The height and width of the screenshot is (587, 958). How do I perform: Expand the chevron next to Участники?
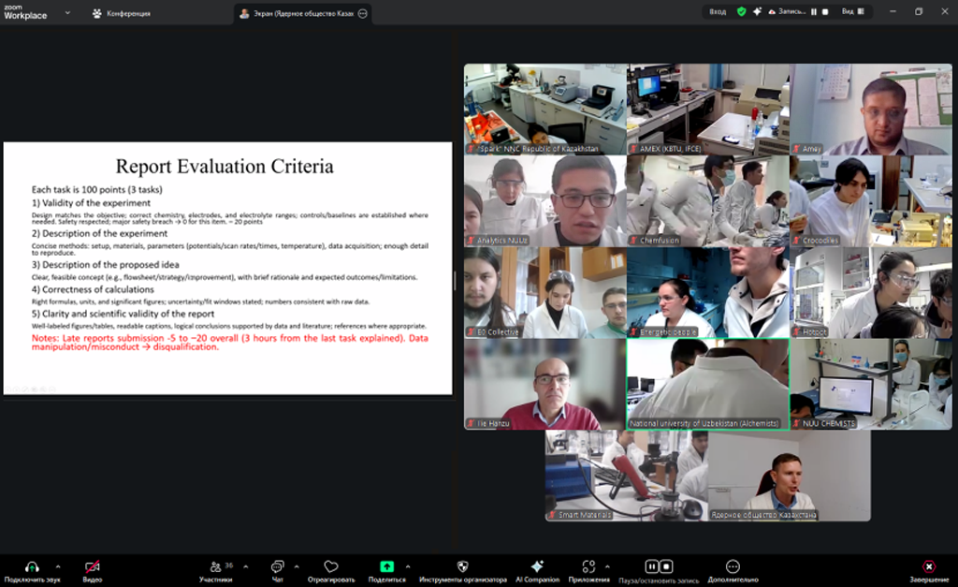pyautogui.click(x=245, y=565)
